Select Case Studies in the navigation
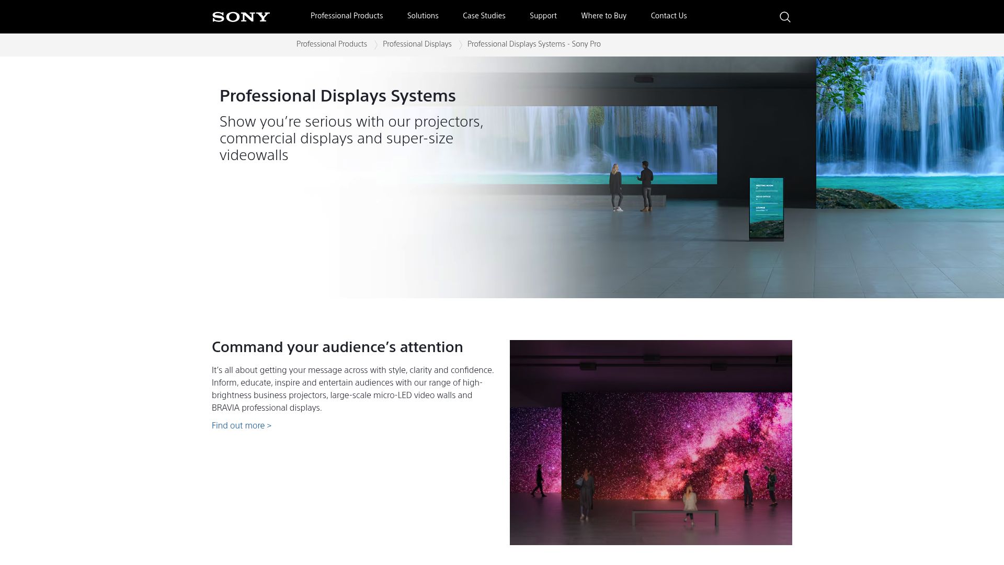The image size is (1004, 565). coord(483,16)
